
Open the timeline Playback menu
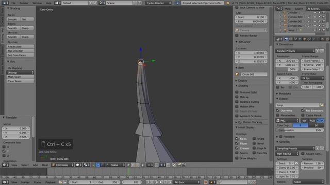click(x=51, y=182)
